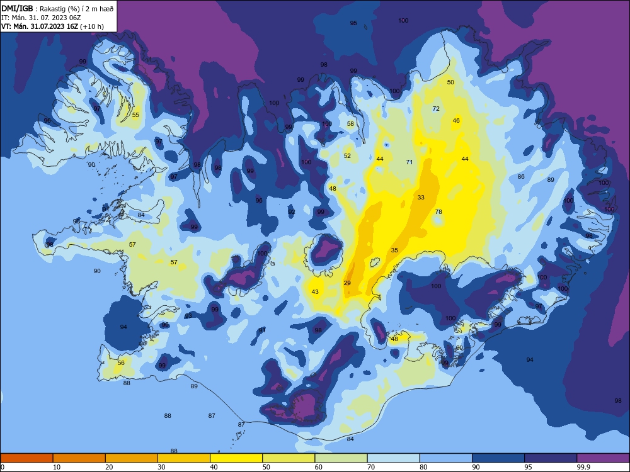Click the 'IT: Mán. 31. 07. 2023 06Z' line
Screen dimensions: 630x472
pyautogui.click(x=41, y=18)
